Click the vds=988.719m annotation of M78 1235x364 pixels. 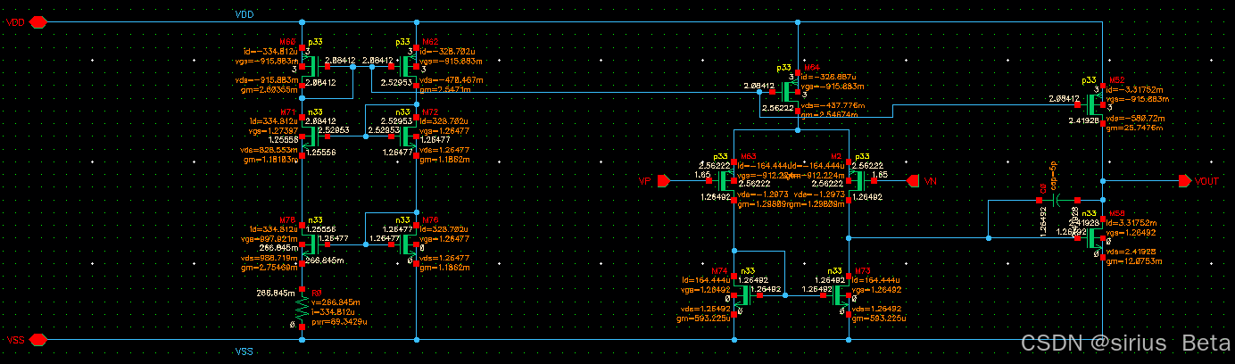[271, 257]
